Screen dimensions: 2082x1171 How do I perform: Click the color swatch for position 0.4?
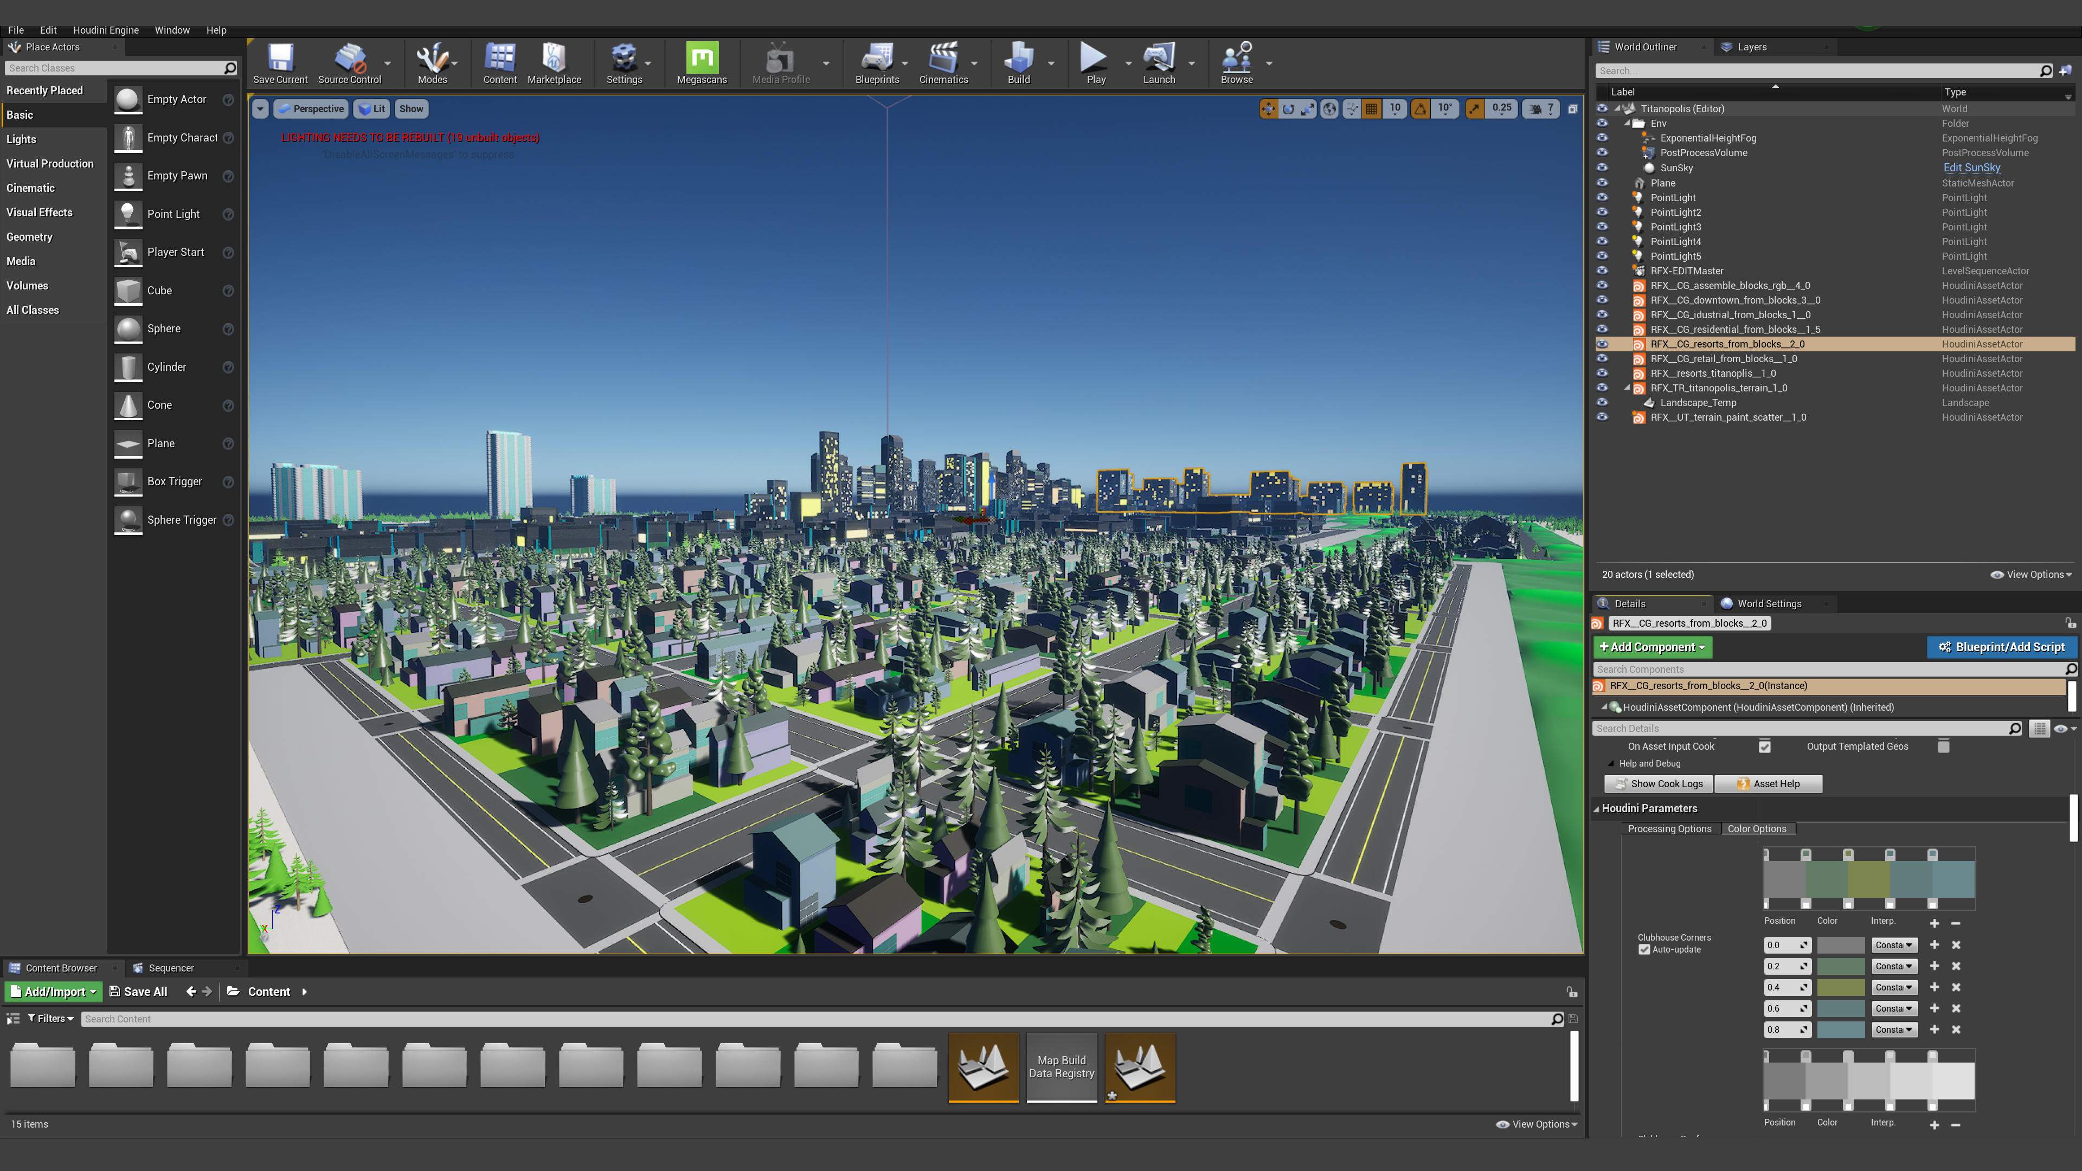click(x=1840, y=987)
